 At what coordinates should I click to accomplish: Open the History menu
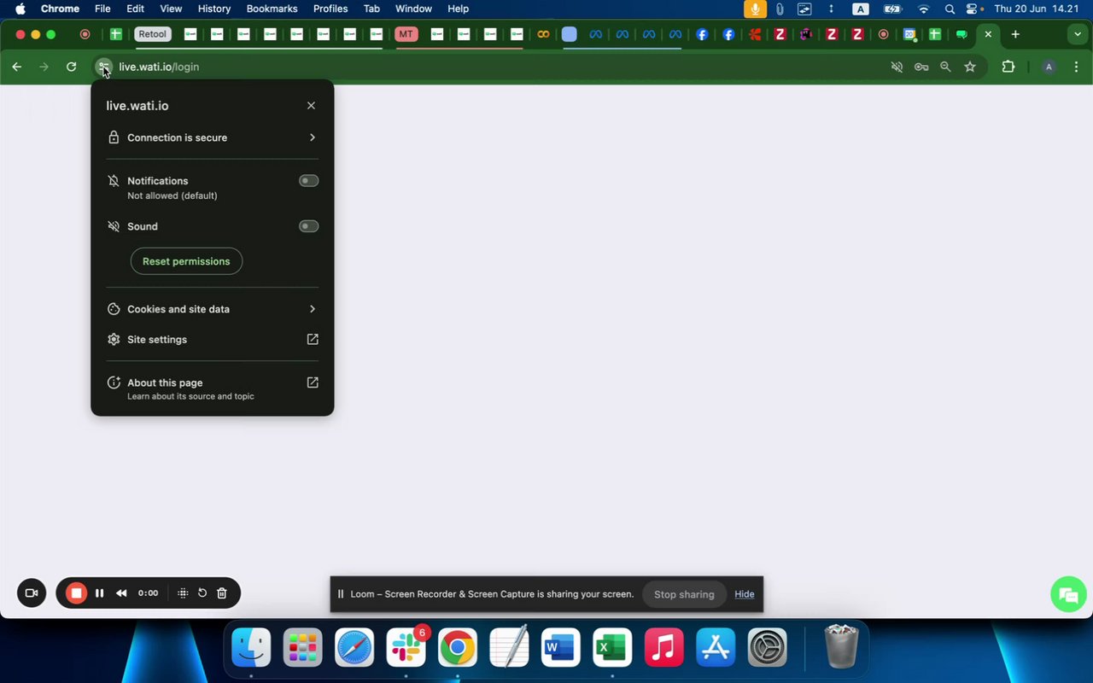214,9
